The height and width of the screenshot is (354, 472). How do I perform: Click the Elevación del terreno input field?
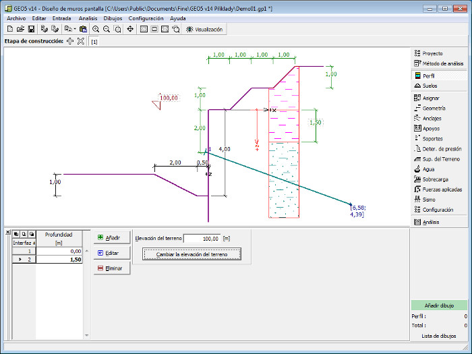(x=202, y=238)
